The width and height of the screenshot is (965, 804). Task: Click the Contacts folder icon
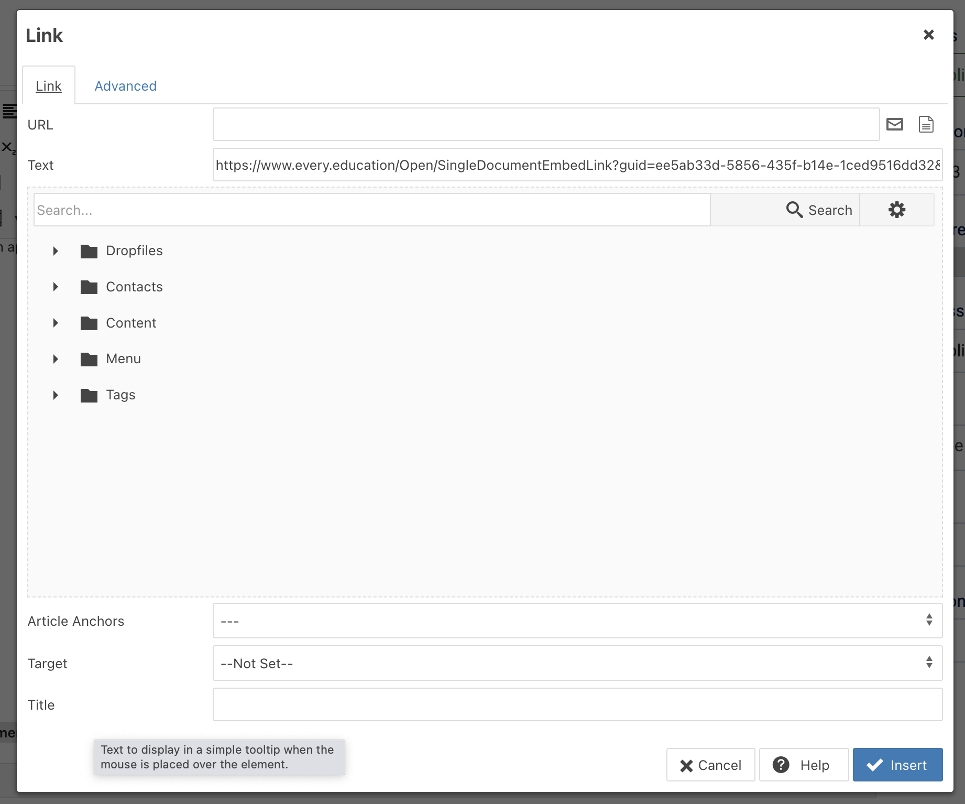[89, 287]
